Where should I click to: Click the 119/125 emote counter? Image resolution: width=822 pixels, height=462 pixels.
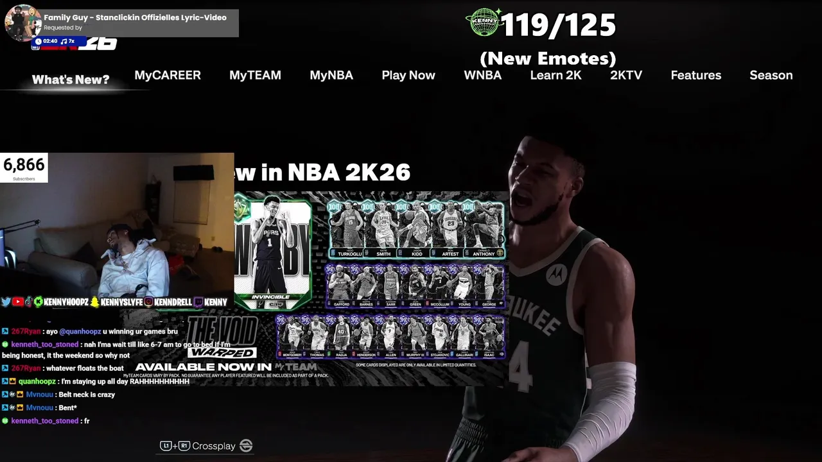point(557,25)
